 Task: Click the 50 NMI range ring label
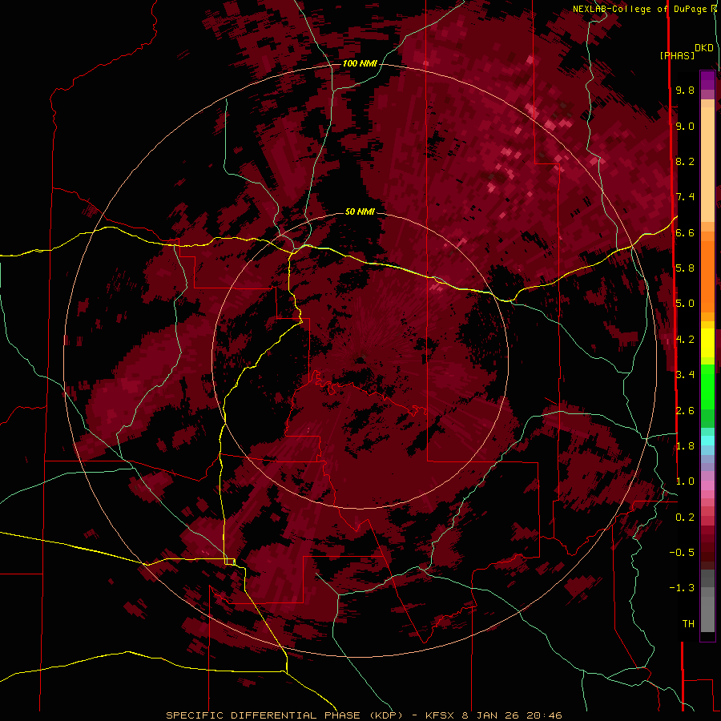(x=360, y=211)
